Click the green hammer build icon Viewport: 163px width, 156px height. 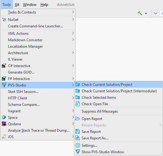click(x=140, y=13)
